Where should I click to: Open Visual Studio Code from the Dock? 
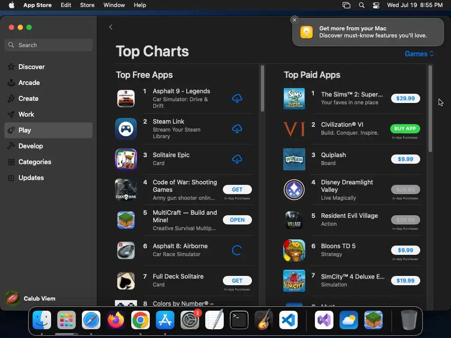pos(288,320)
